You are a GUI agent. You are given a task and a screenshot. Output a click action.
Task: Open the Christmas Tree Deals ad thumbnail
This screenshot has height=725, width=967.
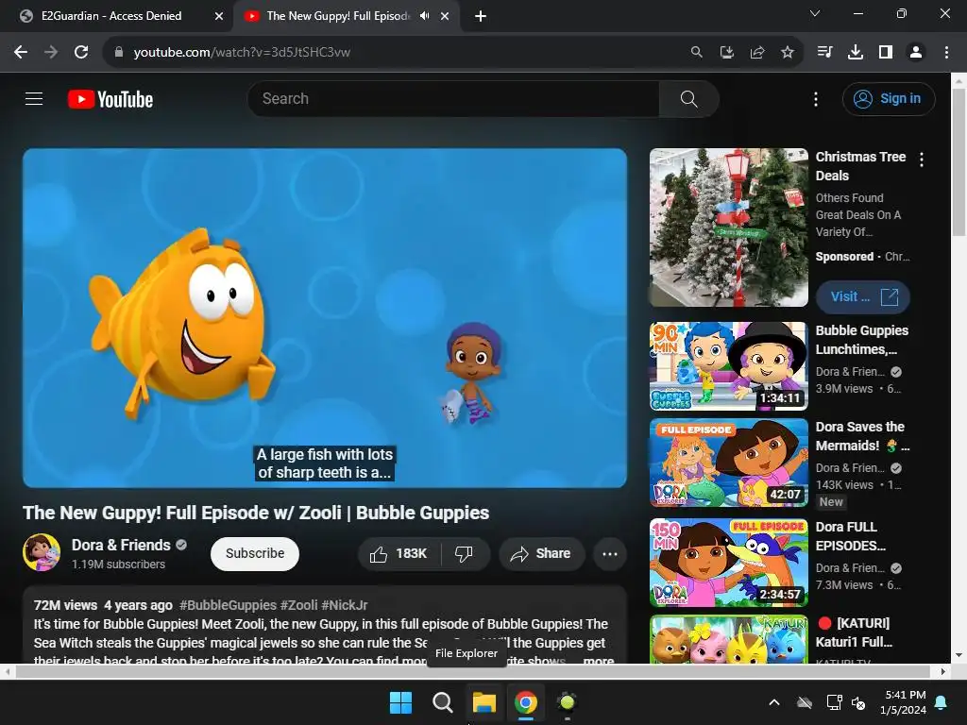click(728, 228)
